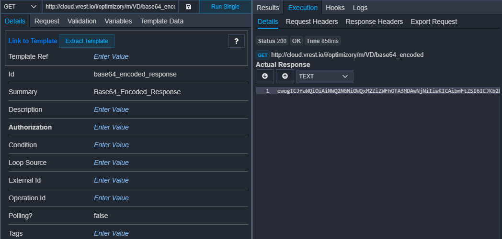
Task: Open the Request Headers sub-tab
Action: (x=312, y=22)
